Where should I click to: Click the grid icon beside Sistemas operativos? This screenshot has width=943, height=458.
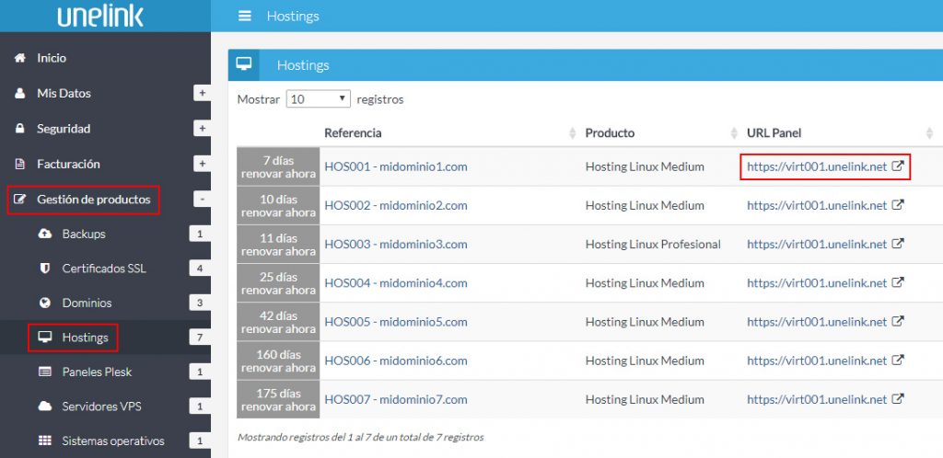[x=45, y=441]
